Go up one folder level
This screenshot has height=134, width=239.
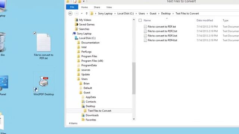point(87,13)
